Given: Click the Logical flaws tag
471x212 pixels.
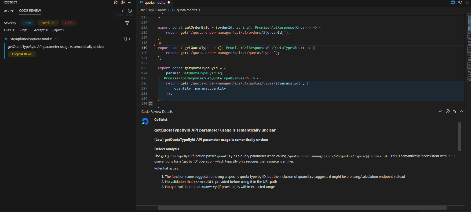Looking at the screenshot, I should 22,54.
